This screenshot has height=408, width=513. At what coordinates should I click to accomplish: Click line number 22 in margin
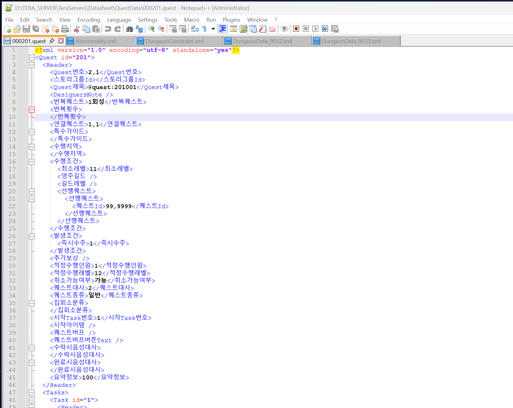pos(12,206)
